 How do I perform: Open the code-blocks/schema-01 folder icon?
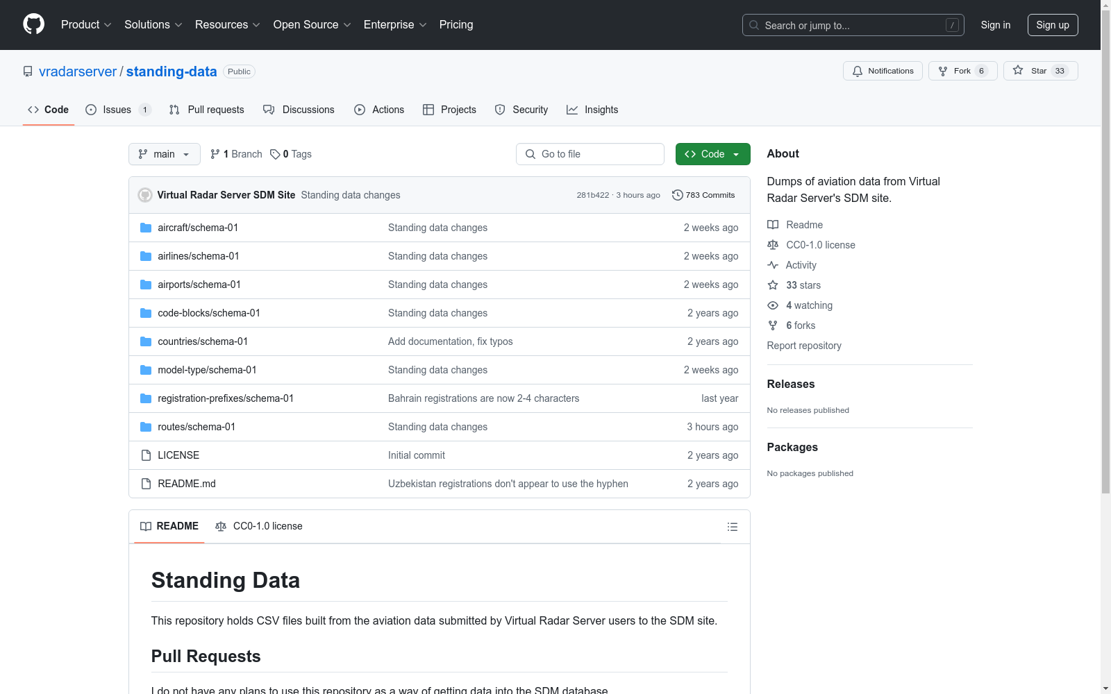pos(146,313)
